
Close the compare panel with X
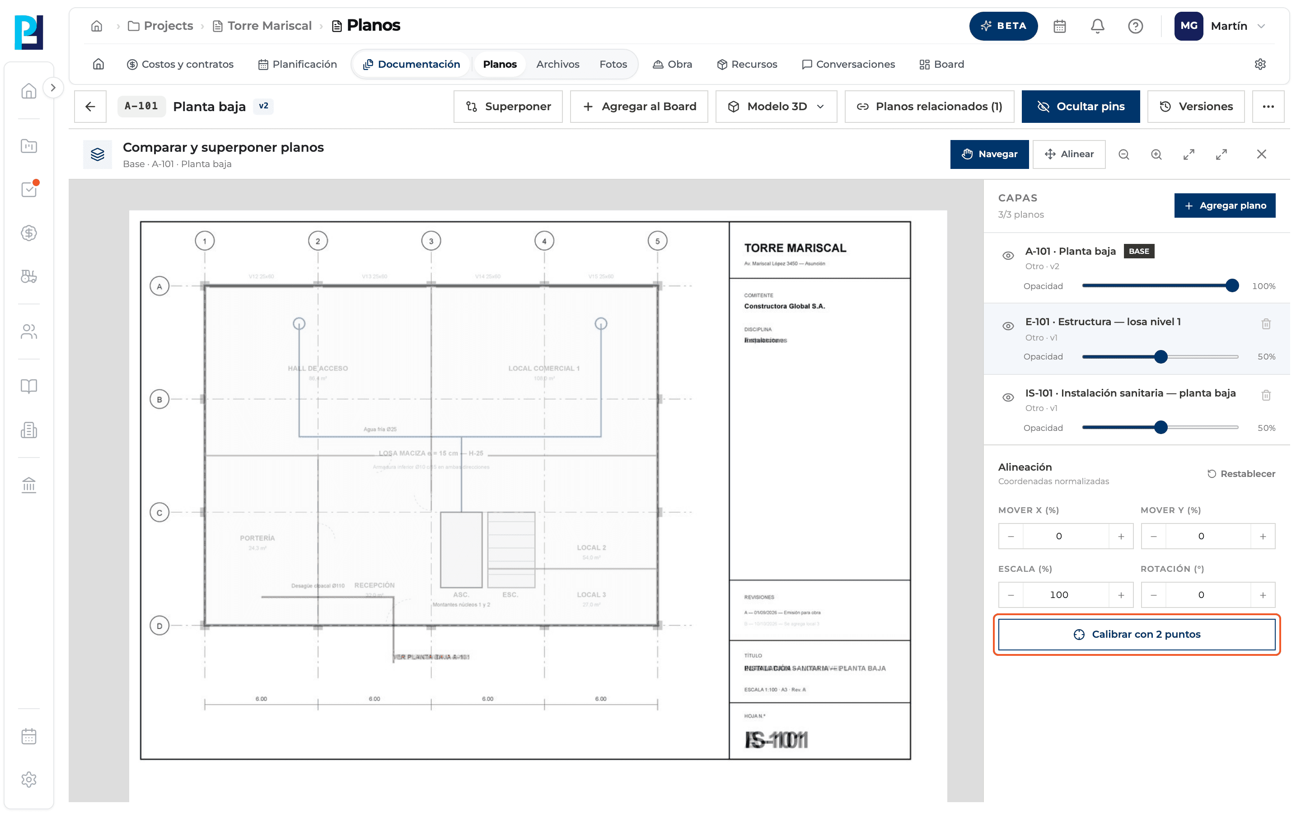tap(1261, 154)
